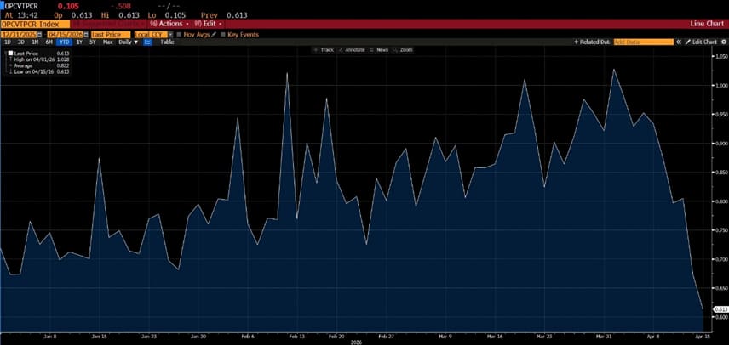Toggle the Last Price legend checkbox
The width and height of the screenshot is (729, 345).
(10, 53)
